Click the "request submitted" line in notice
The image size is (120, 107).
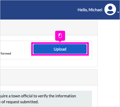point(19,102)
